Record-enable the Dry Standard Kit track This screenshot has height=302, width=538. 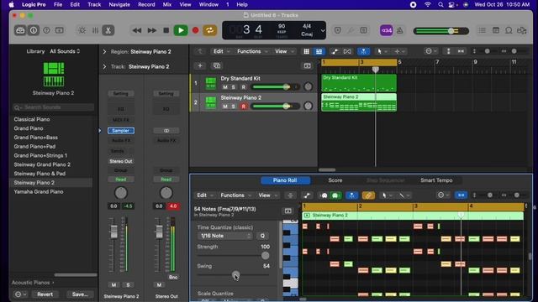tap(244, 87)
